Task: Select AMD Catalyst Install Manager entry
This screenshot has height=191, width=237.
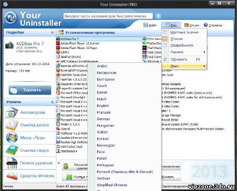Action: 77,61
